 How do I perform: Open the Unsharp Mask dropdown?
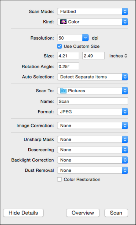[x=93, y=140]
